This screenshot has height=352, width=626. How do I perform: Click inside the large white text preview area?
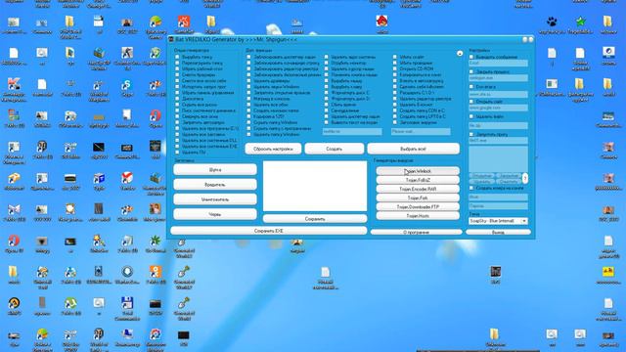315,186
